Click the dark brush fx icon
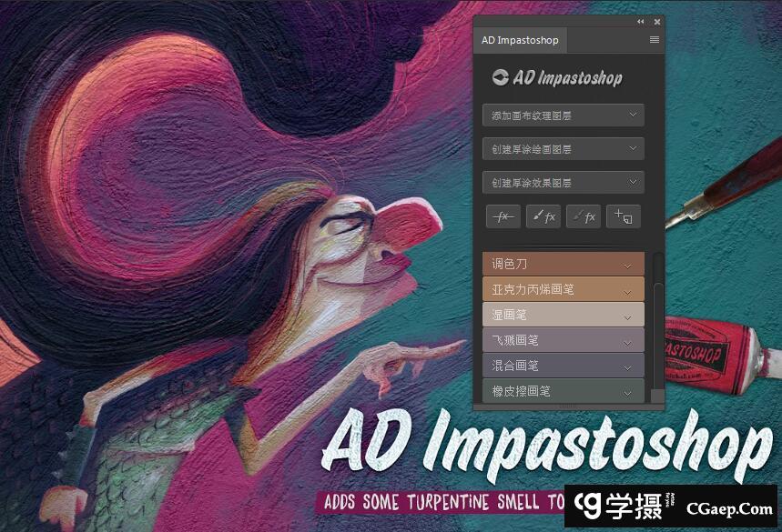The width and height of the screenshot is (782, 532). (584, 216)
